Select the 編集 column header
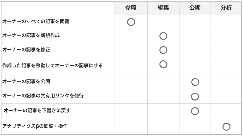The height and width of the screenshot is (136, 243). [163, 8]
